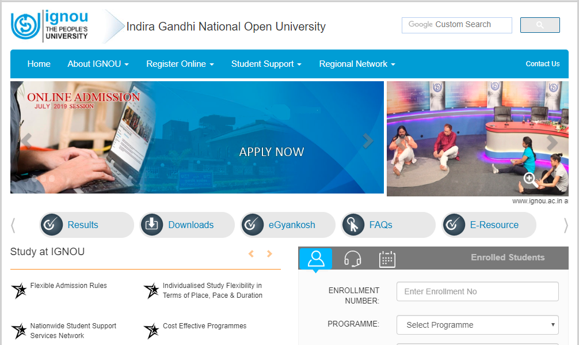Image resolution: width=579 pixels, height=345 pixels.
Task: Open the Contact Us link
Action: pos(542,64)
